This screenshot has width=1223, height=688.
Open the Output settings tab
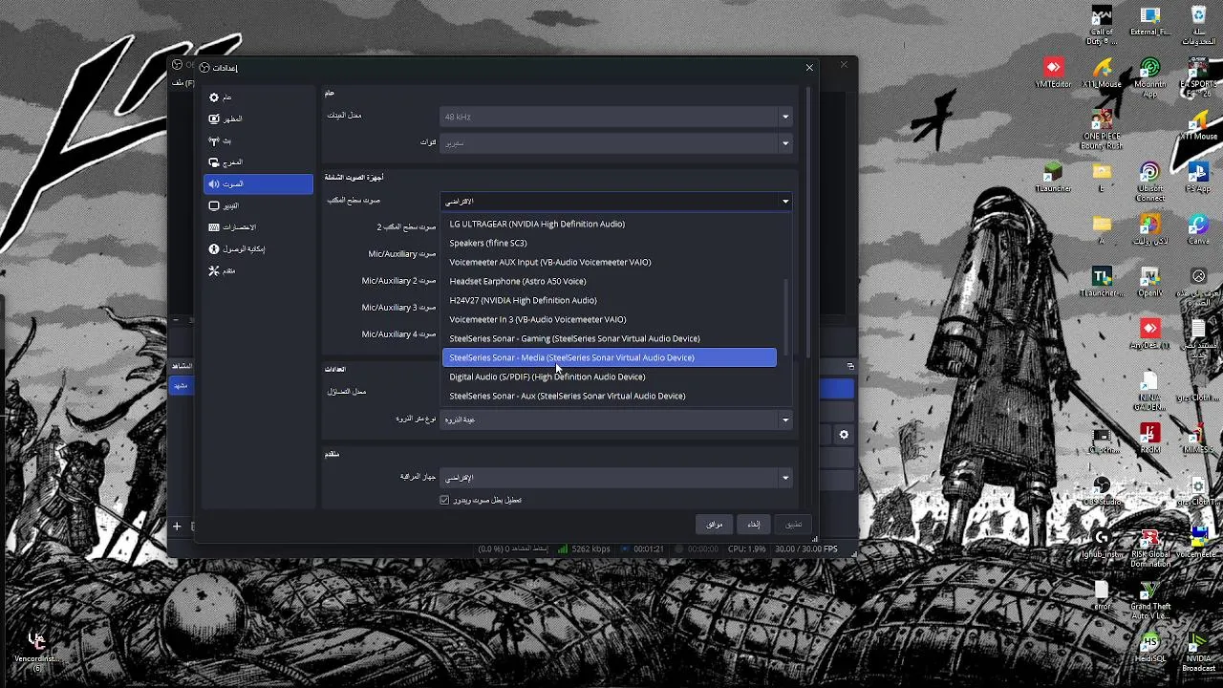pyautogui.click(x=258, y=162)
